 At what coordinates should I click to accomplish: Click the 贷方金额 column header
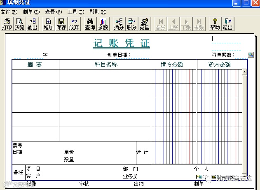pos(219,65)
